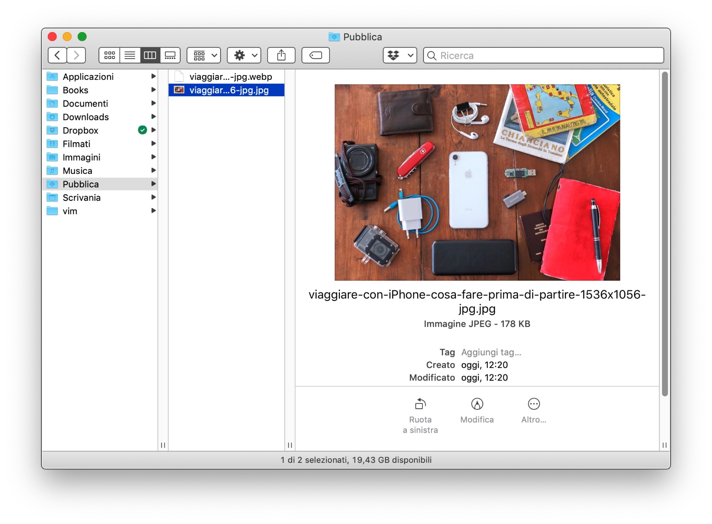Click the Share toolbar icon

[x=281, y=55]
